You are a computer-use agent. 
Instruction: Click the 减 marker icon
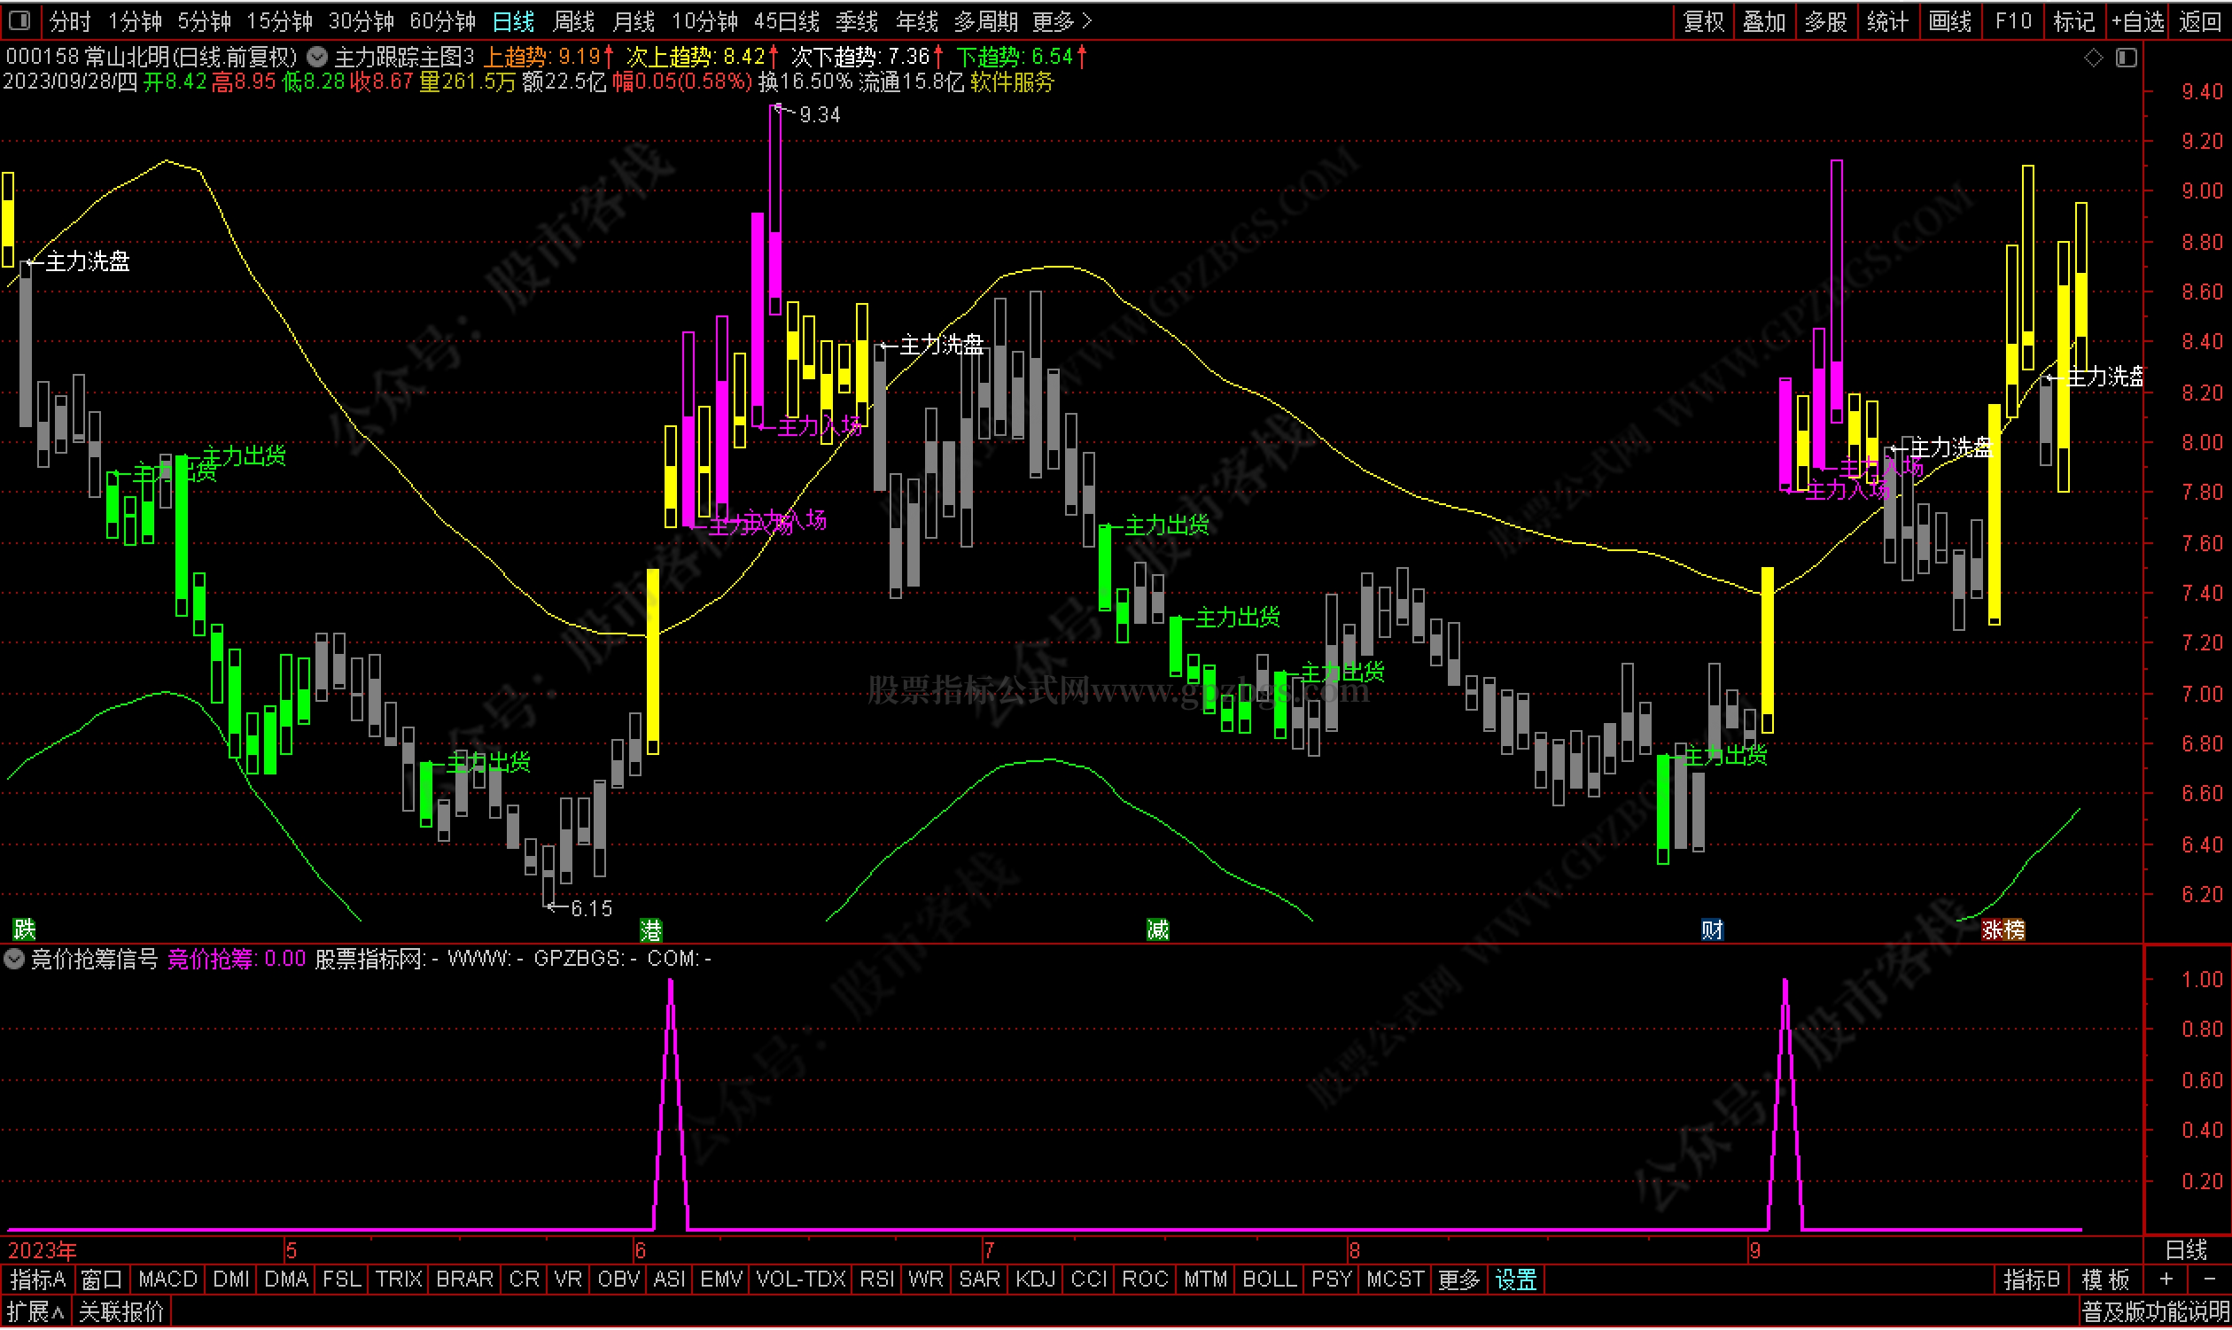(1158, 930)
